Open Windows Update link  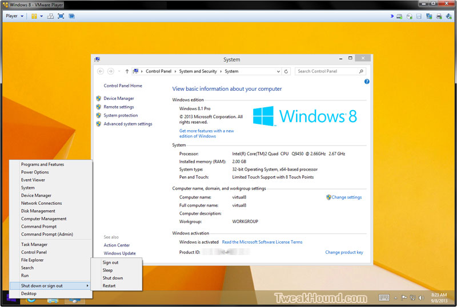[119, 253]
